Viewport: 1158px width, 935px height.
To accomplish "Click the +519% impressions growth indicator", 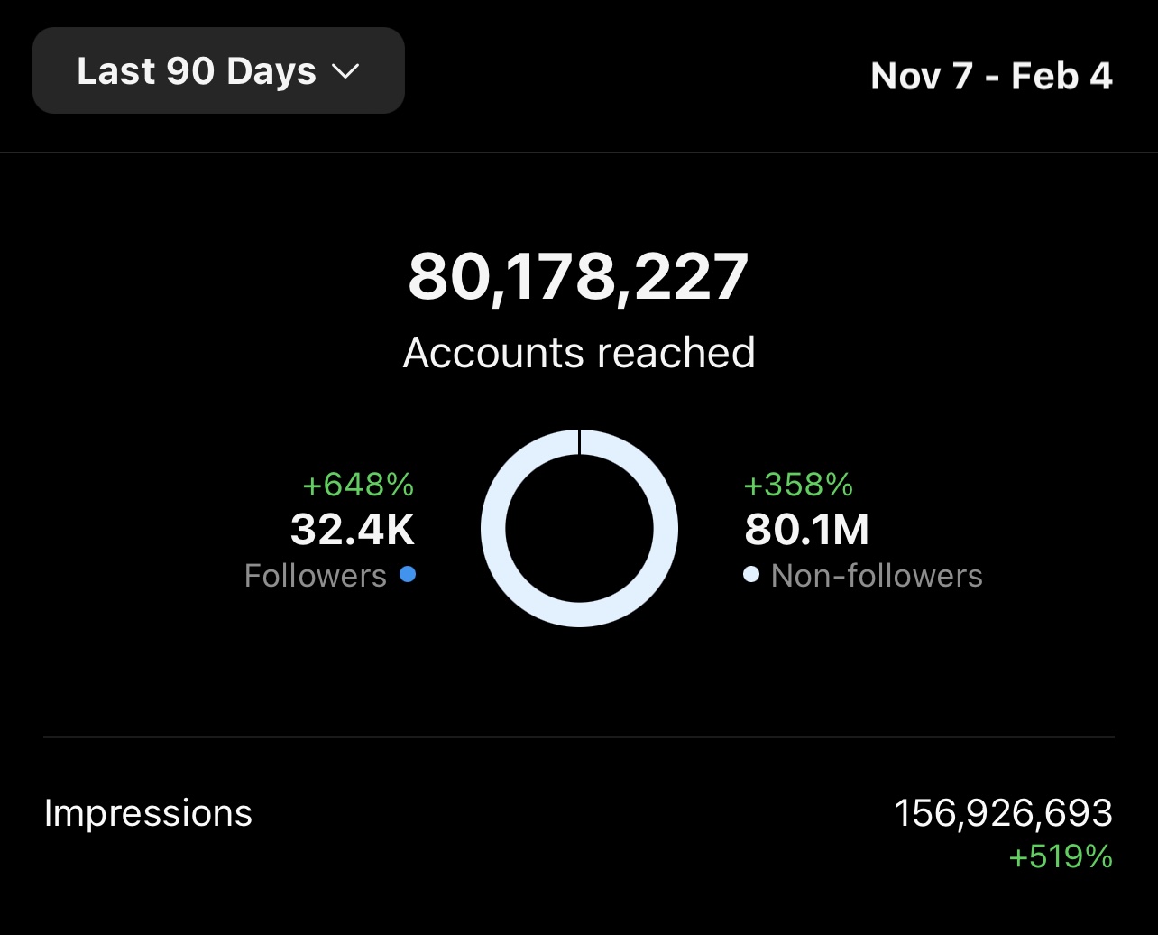I will (x=1061, y=856).
